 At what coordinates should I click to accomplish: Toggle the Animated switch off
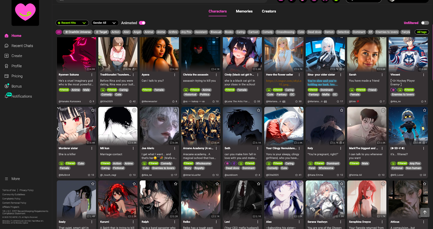click(142, 23)
